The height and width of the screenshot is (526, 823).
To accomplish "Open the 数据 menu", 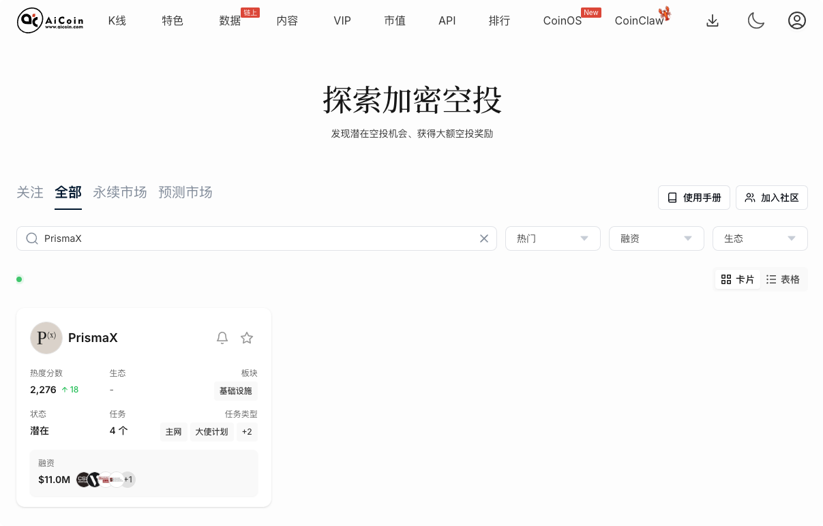I will tap(230, 21).
